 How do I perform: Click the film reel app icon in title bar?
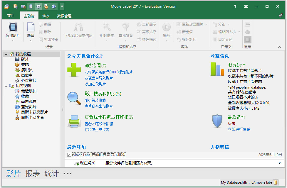pos(7,6)
